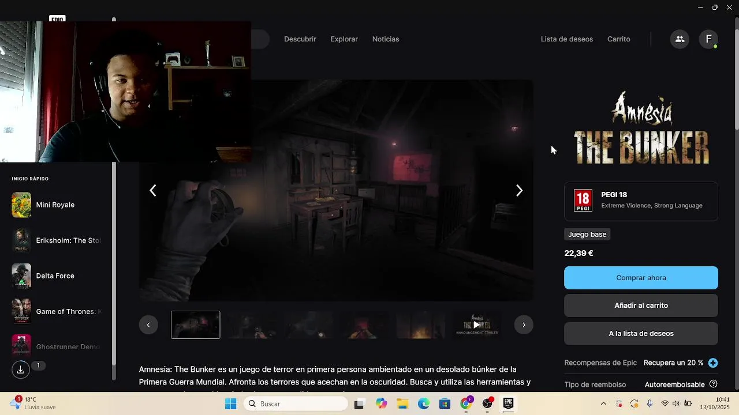Click the Juego base tag
This screenshot has height=415, width=739.
point(587,235)
